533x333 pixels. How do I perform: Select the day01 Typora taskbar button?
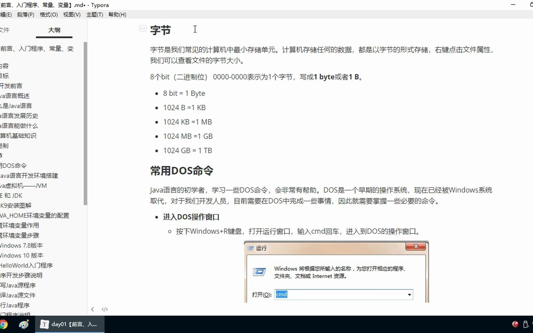[70, 324]
